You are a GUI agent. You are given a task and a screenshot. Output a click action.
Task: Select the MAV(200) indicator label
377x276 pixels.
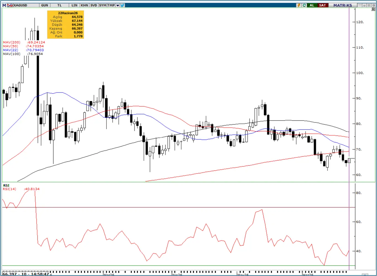(x=12, y=42)
